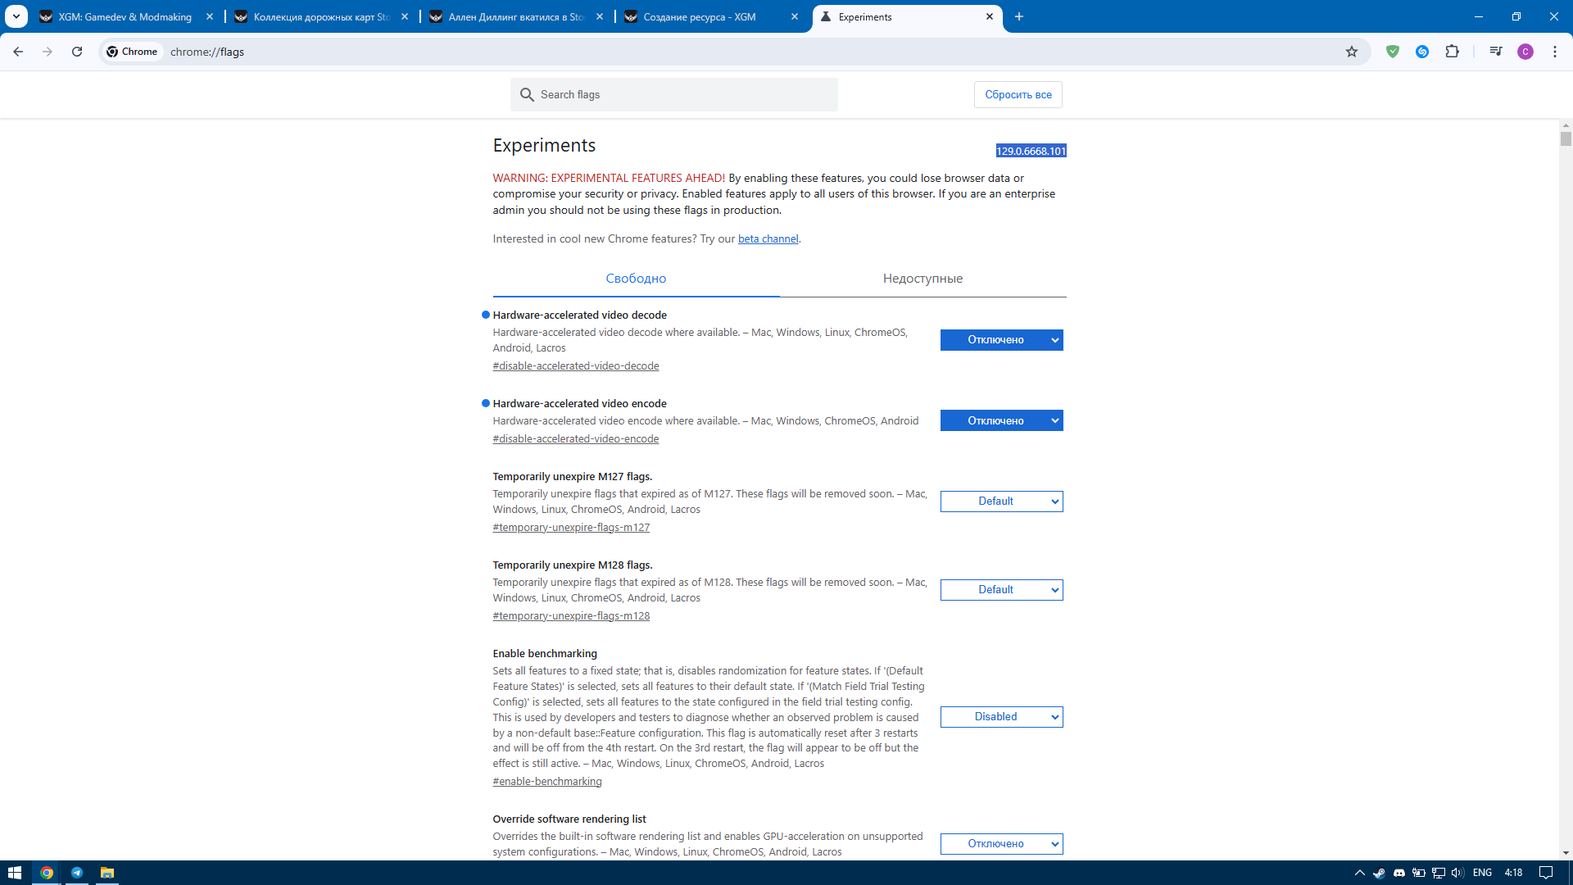Click the green shield extension icon

[x=1393, y=52]
